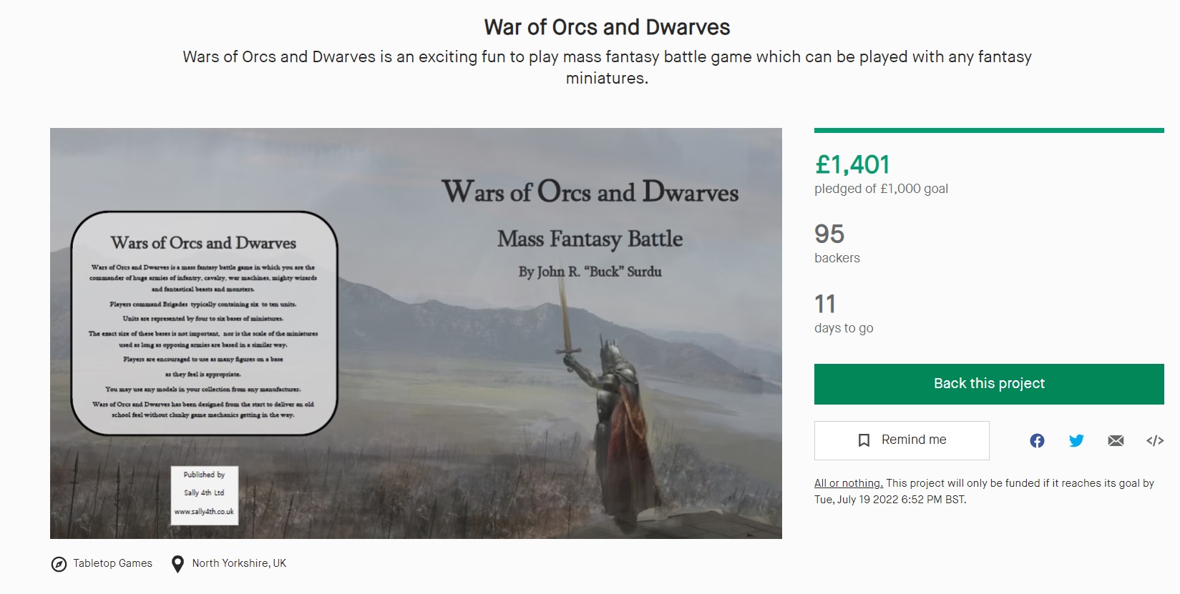Viewport: 1180px width, 594px height.
Task: Click the 11 days to go counter
Action: point(826,304)
